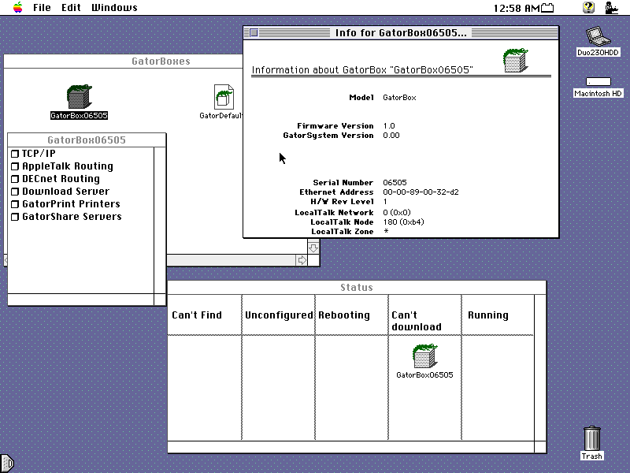Open the Duo230HDD desktop icon
Viewport: 630px width, 473px height.
tap(598, 36)
